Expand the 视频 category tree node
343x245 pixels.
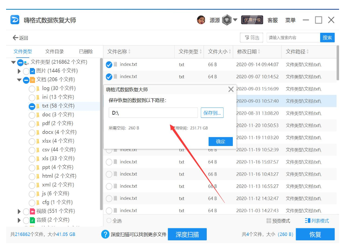click(x=19, y=212)
